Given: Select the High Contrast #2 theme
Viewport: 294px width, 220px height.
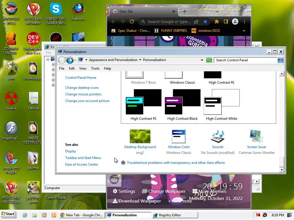Looking at the screenshot, I should [x=144, y=105].
